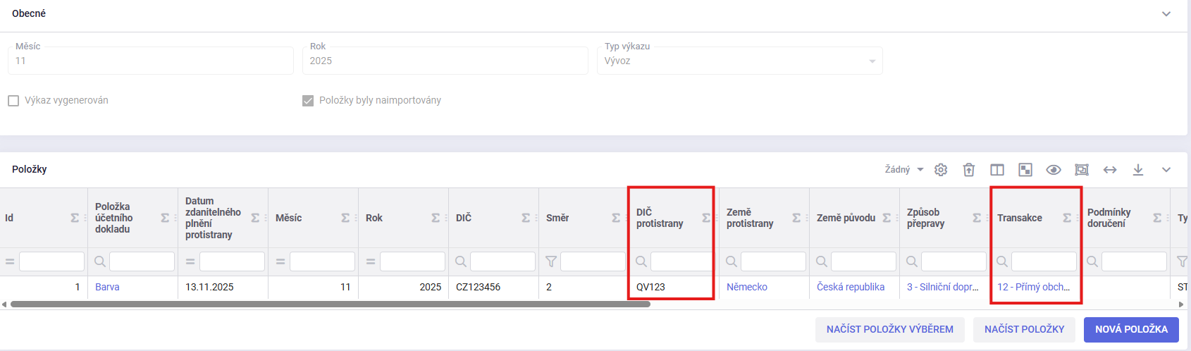
Task: Click the DIČ protistrany filter input field
Action: tap(681, 261)
